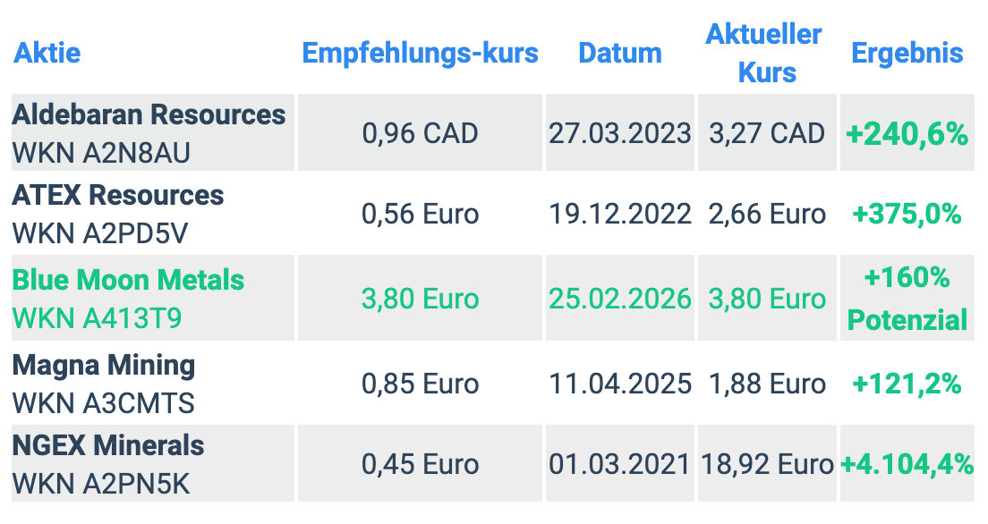Click the Aktie column header

coord(47,53)
